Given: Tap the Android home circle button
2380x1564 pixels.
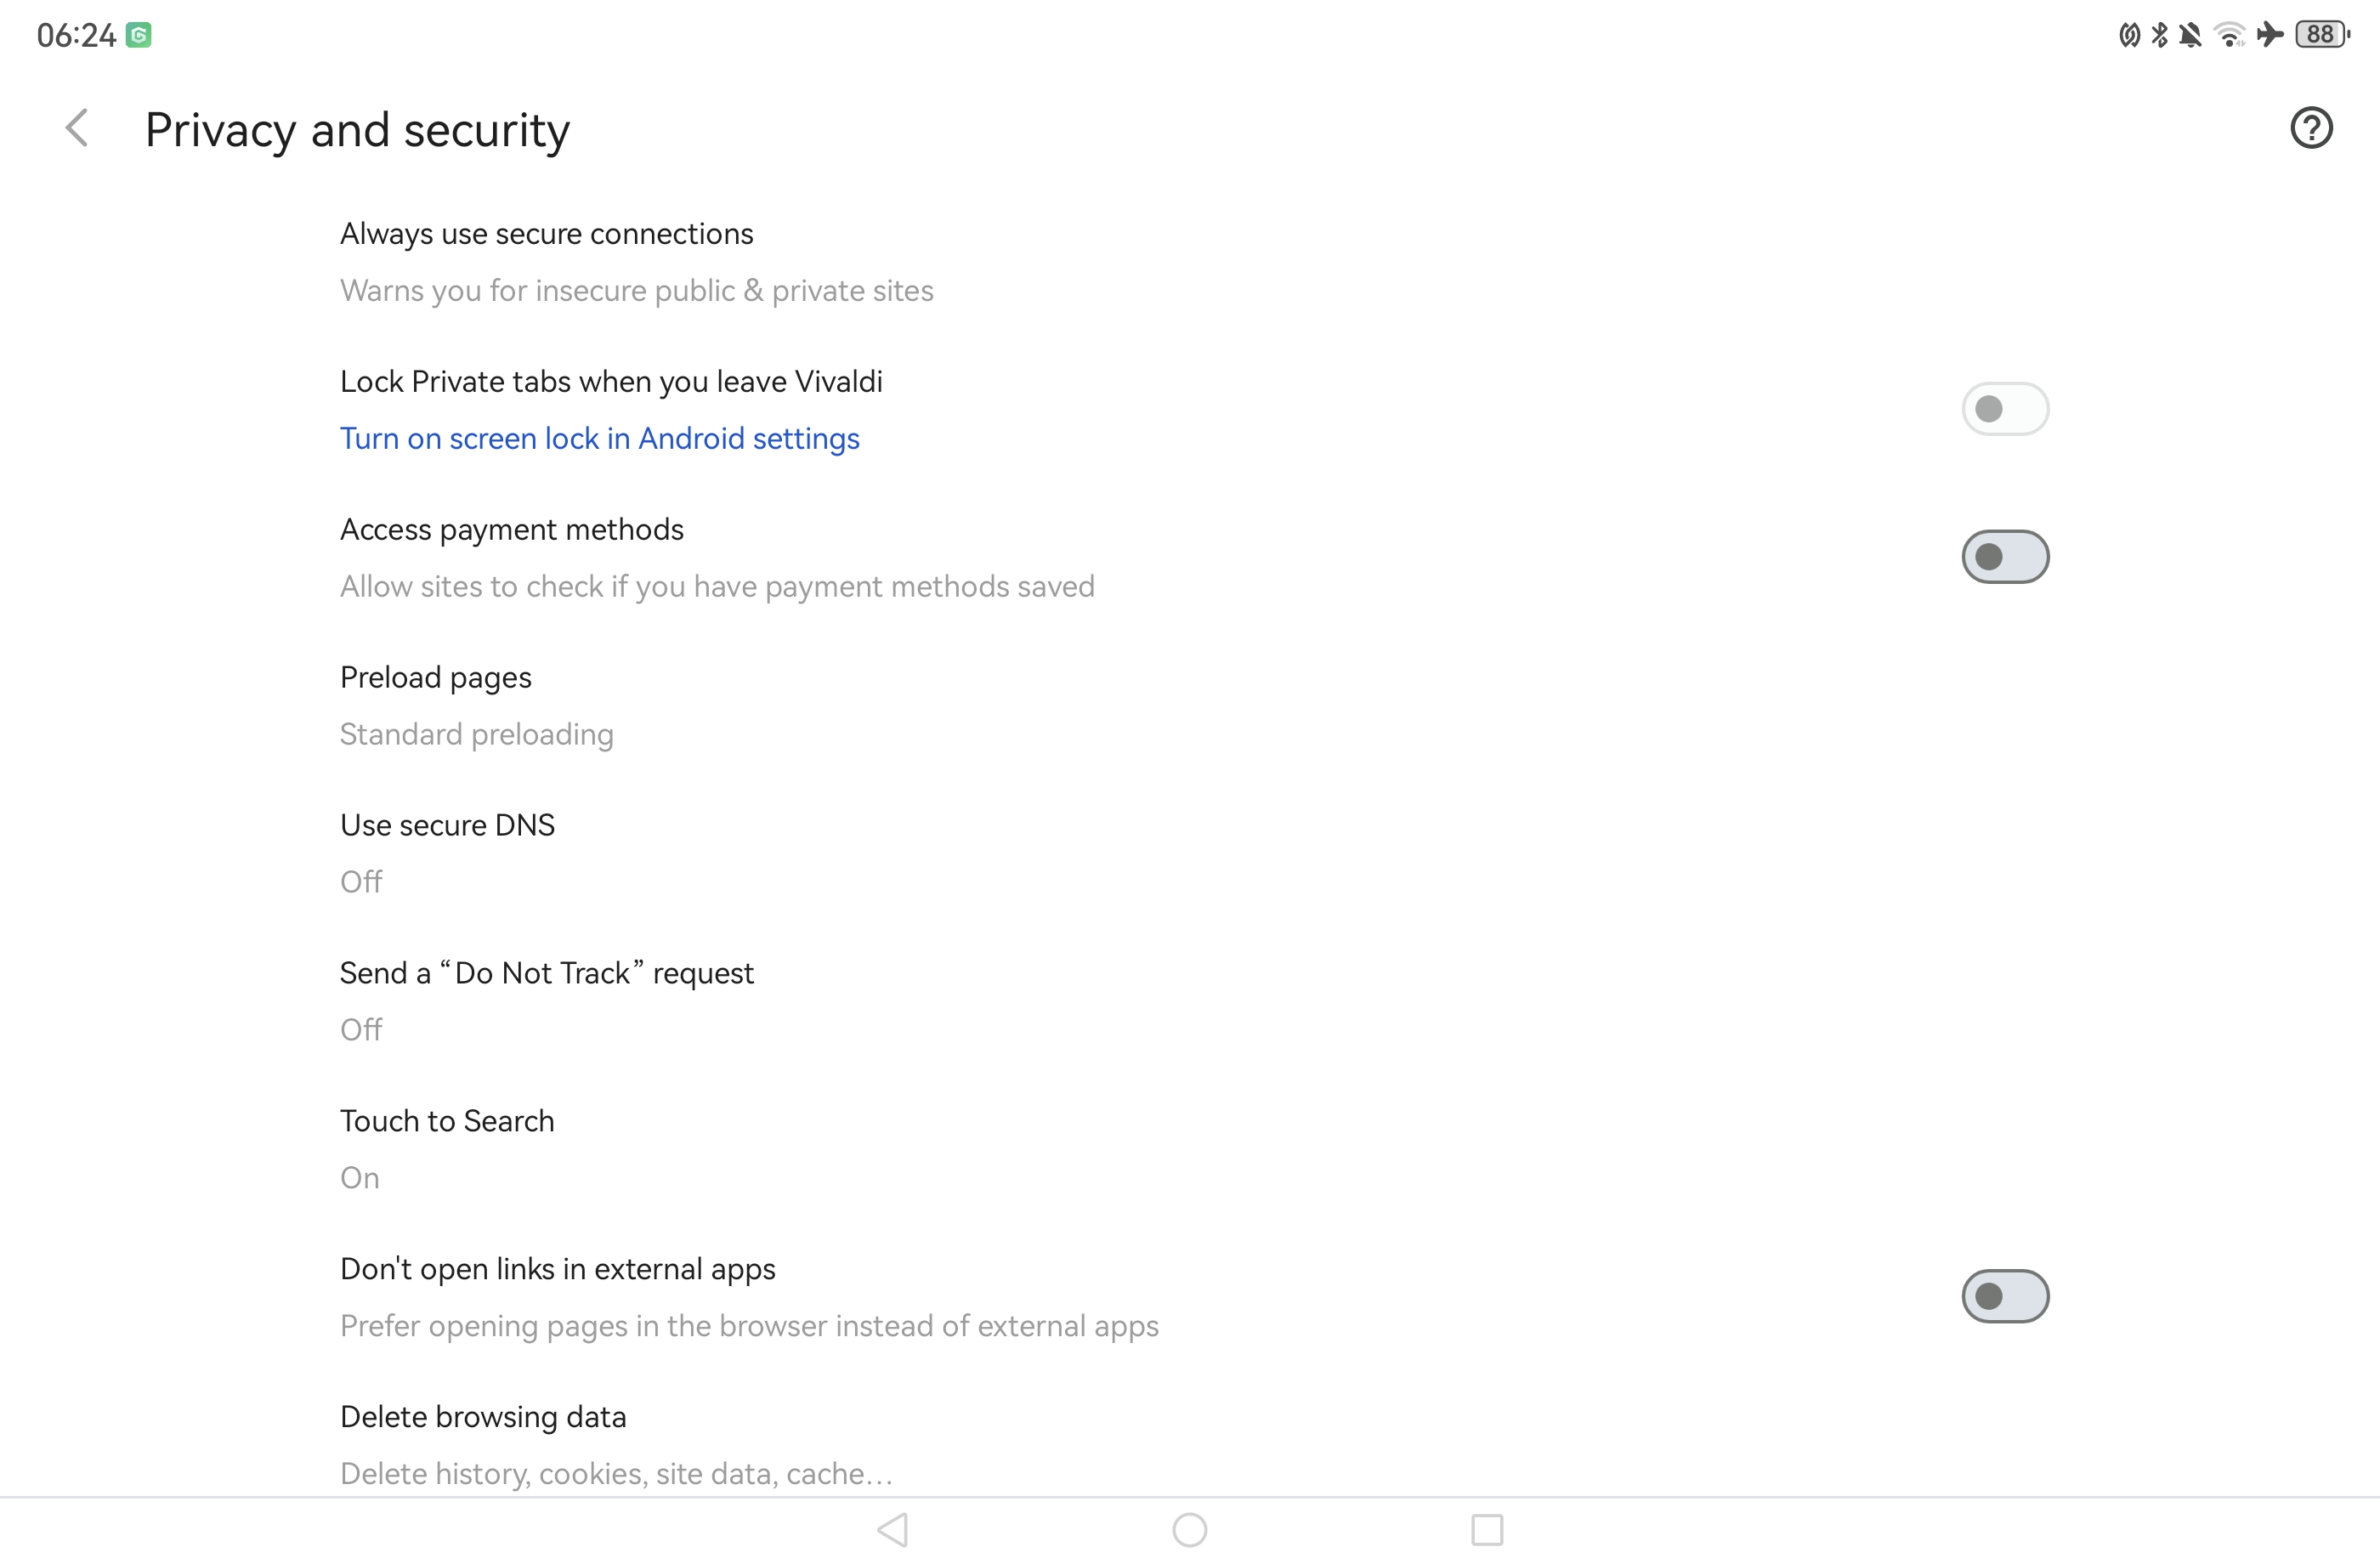Looking at the screenshot, I should 1189,1529.
